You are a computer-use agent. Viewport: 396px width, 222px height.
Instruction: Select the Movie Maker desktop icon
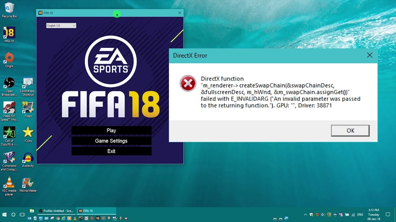[28, 184]
